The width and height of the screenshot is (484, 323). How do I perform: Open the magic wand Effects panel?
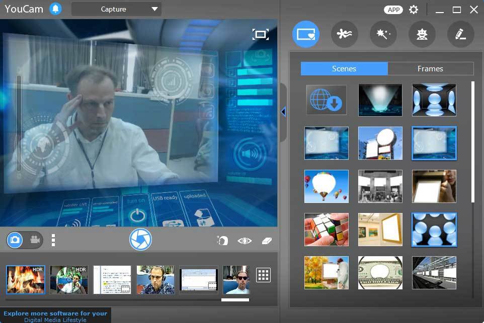click(383, 34)
